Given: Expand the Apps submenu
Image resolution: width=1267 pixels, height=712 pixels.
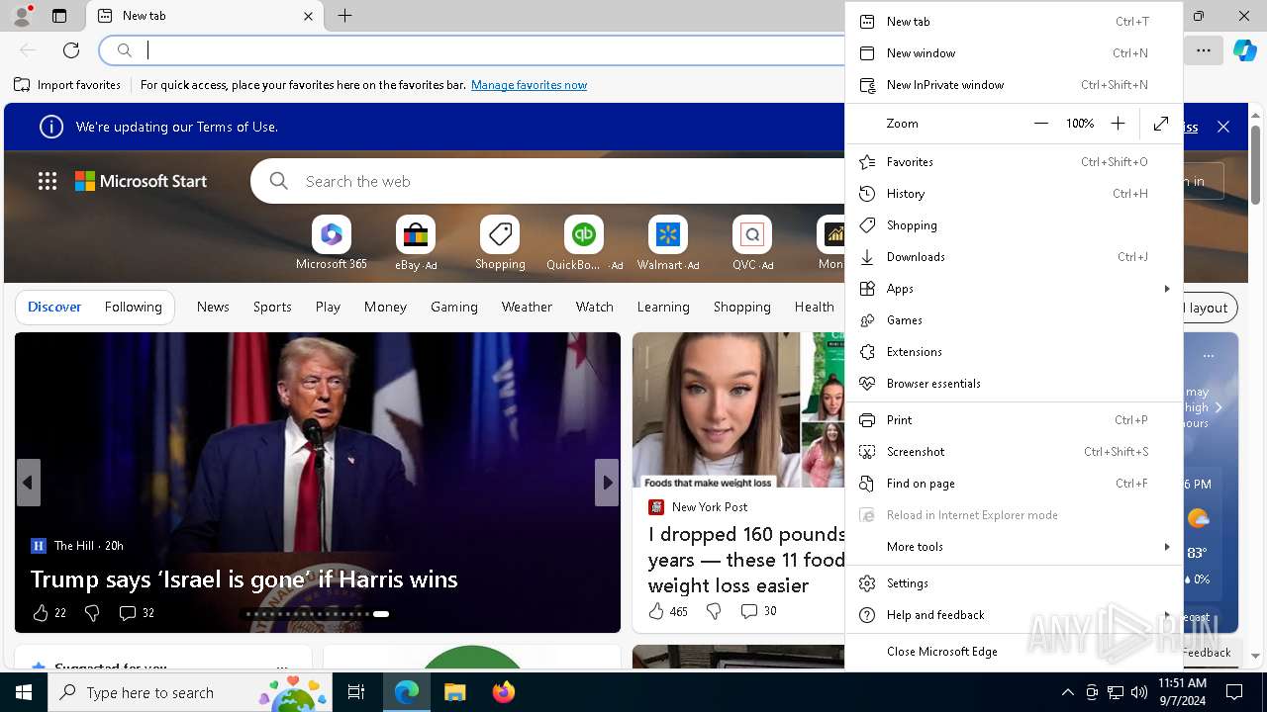Looking at the screenshot, I should 1015,288.
